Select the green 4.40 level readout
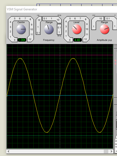The width and height of the screenshot is (117, 156). [77, 40]
